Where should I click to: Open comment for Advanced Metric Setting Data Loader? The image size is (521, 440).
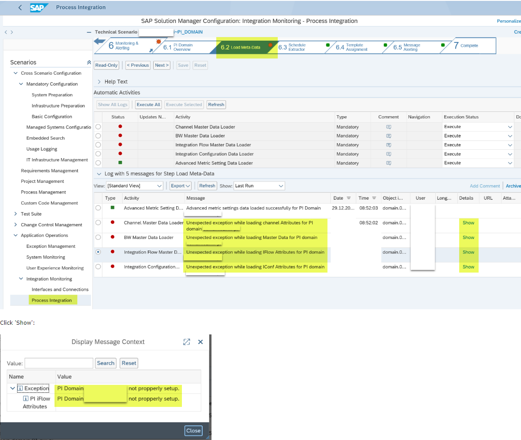click(x=389, y=163)
